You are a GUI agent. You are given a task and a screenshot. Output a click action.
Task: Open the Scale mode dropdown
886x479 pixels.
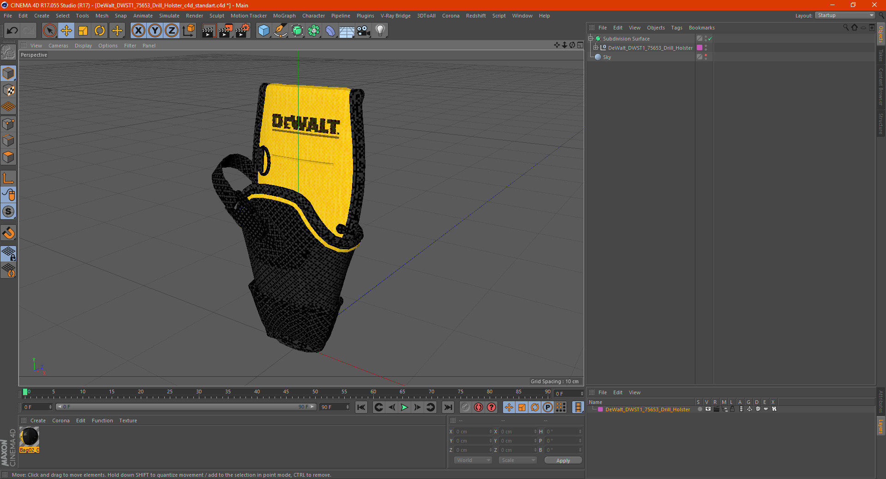[x=518, y=461]
